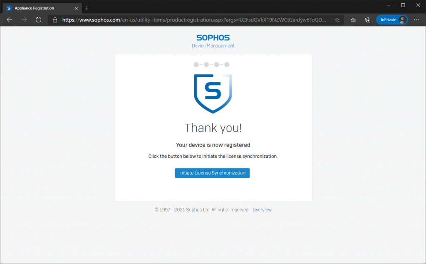The width and height of the screenshot is (426, 264).
Task: Click 'Your device is now registered' text
Action: click(213, 145)
